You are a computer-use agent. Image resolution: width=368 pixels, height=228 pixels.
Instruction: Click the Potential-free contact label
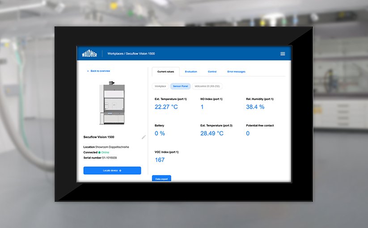click(x=260, y=126)
